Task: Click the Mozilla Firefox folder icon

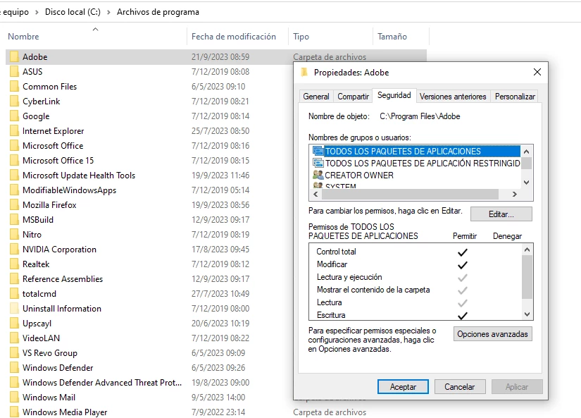Action: click(14, 204)
